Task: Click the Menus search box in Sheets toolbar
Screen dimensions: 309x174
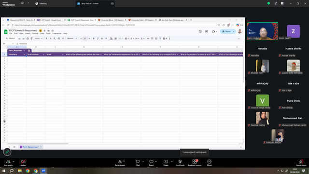Action: 11,39
